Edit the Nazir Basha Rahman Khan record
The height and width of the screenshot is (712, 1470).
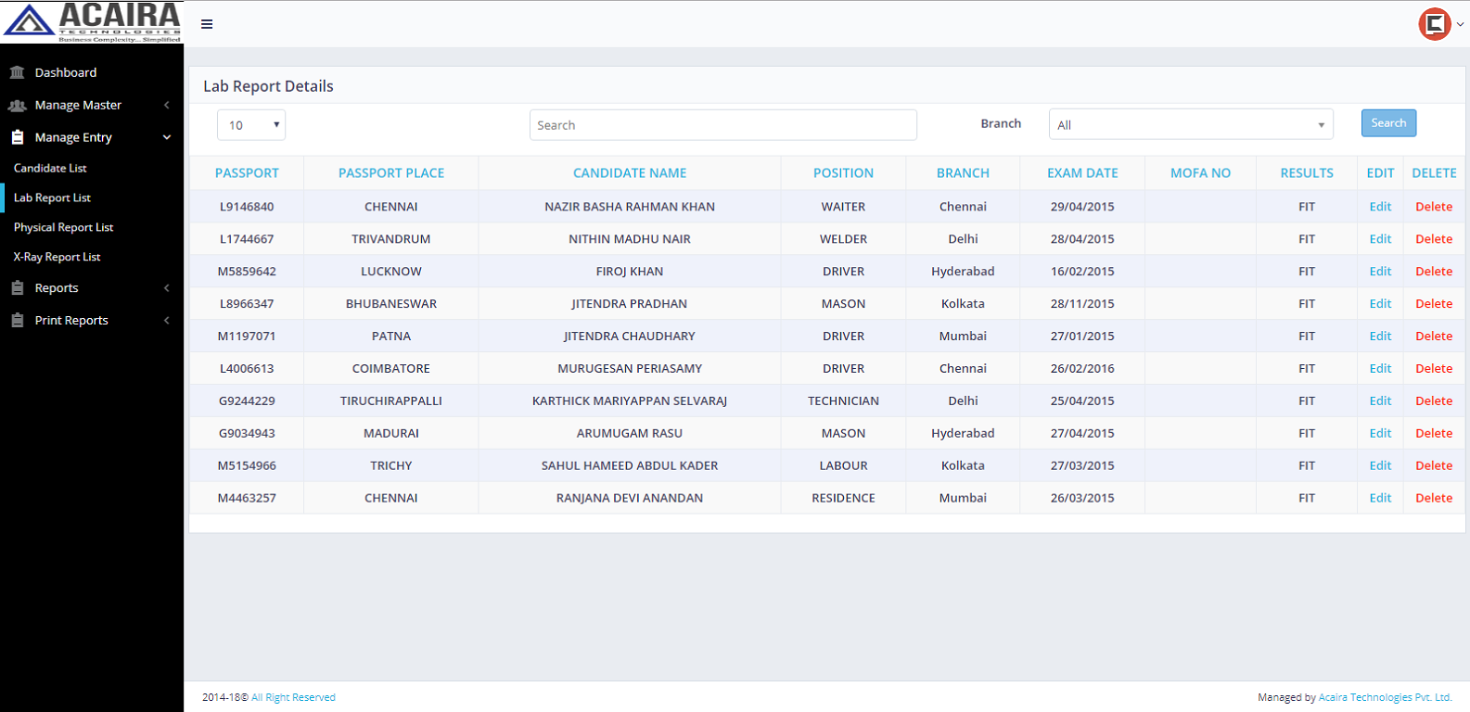click(1380, 207)
